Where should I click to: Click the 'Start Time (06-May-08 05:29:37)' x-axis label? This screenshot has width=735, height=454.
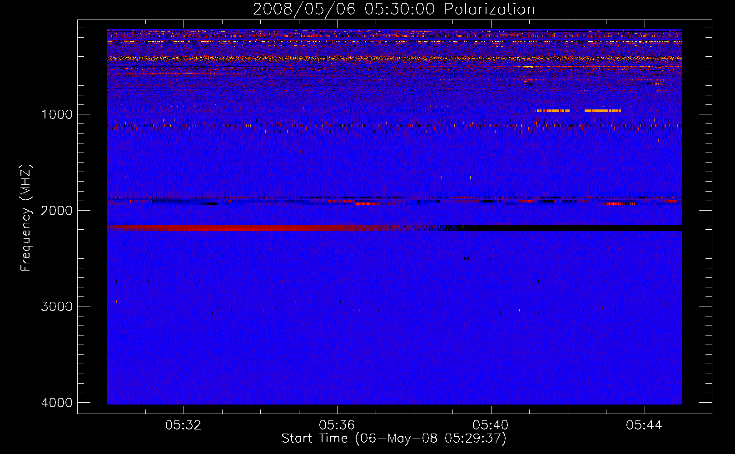(x=394, y=439)
